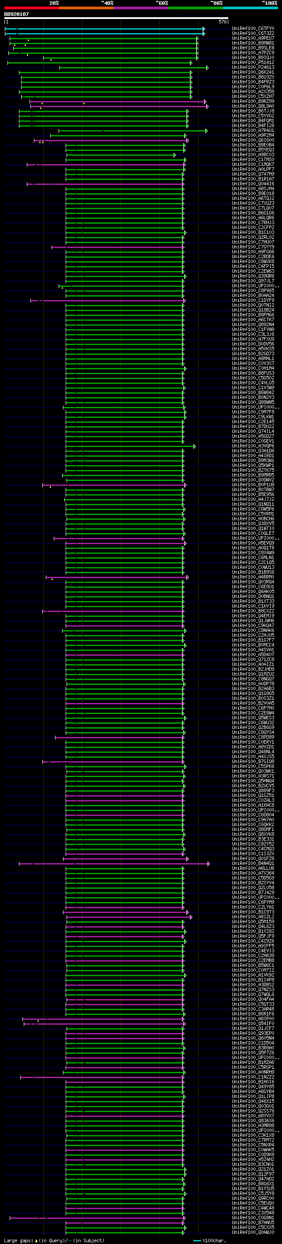Select hit UniRef100_C3L3J6
The height and width of the screenshot is (1244, 282).
[253, 334]
